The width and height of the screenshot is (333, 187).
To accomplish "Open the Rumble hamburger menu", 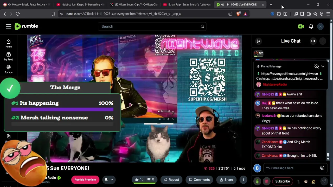I will [9, 26].
